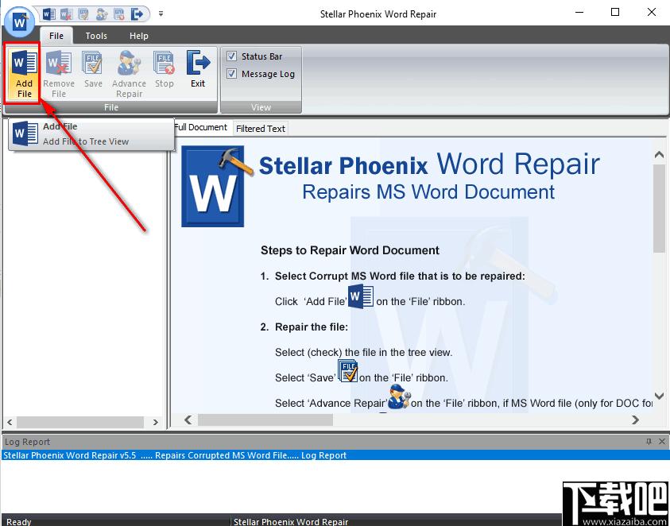Click the Stop ribbon button
This screenshot has height=526, width=670.
coord(165,69)
